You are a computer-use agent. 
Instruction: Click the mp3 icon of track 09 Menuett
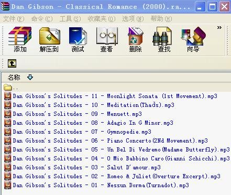pos(8,114)
